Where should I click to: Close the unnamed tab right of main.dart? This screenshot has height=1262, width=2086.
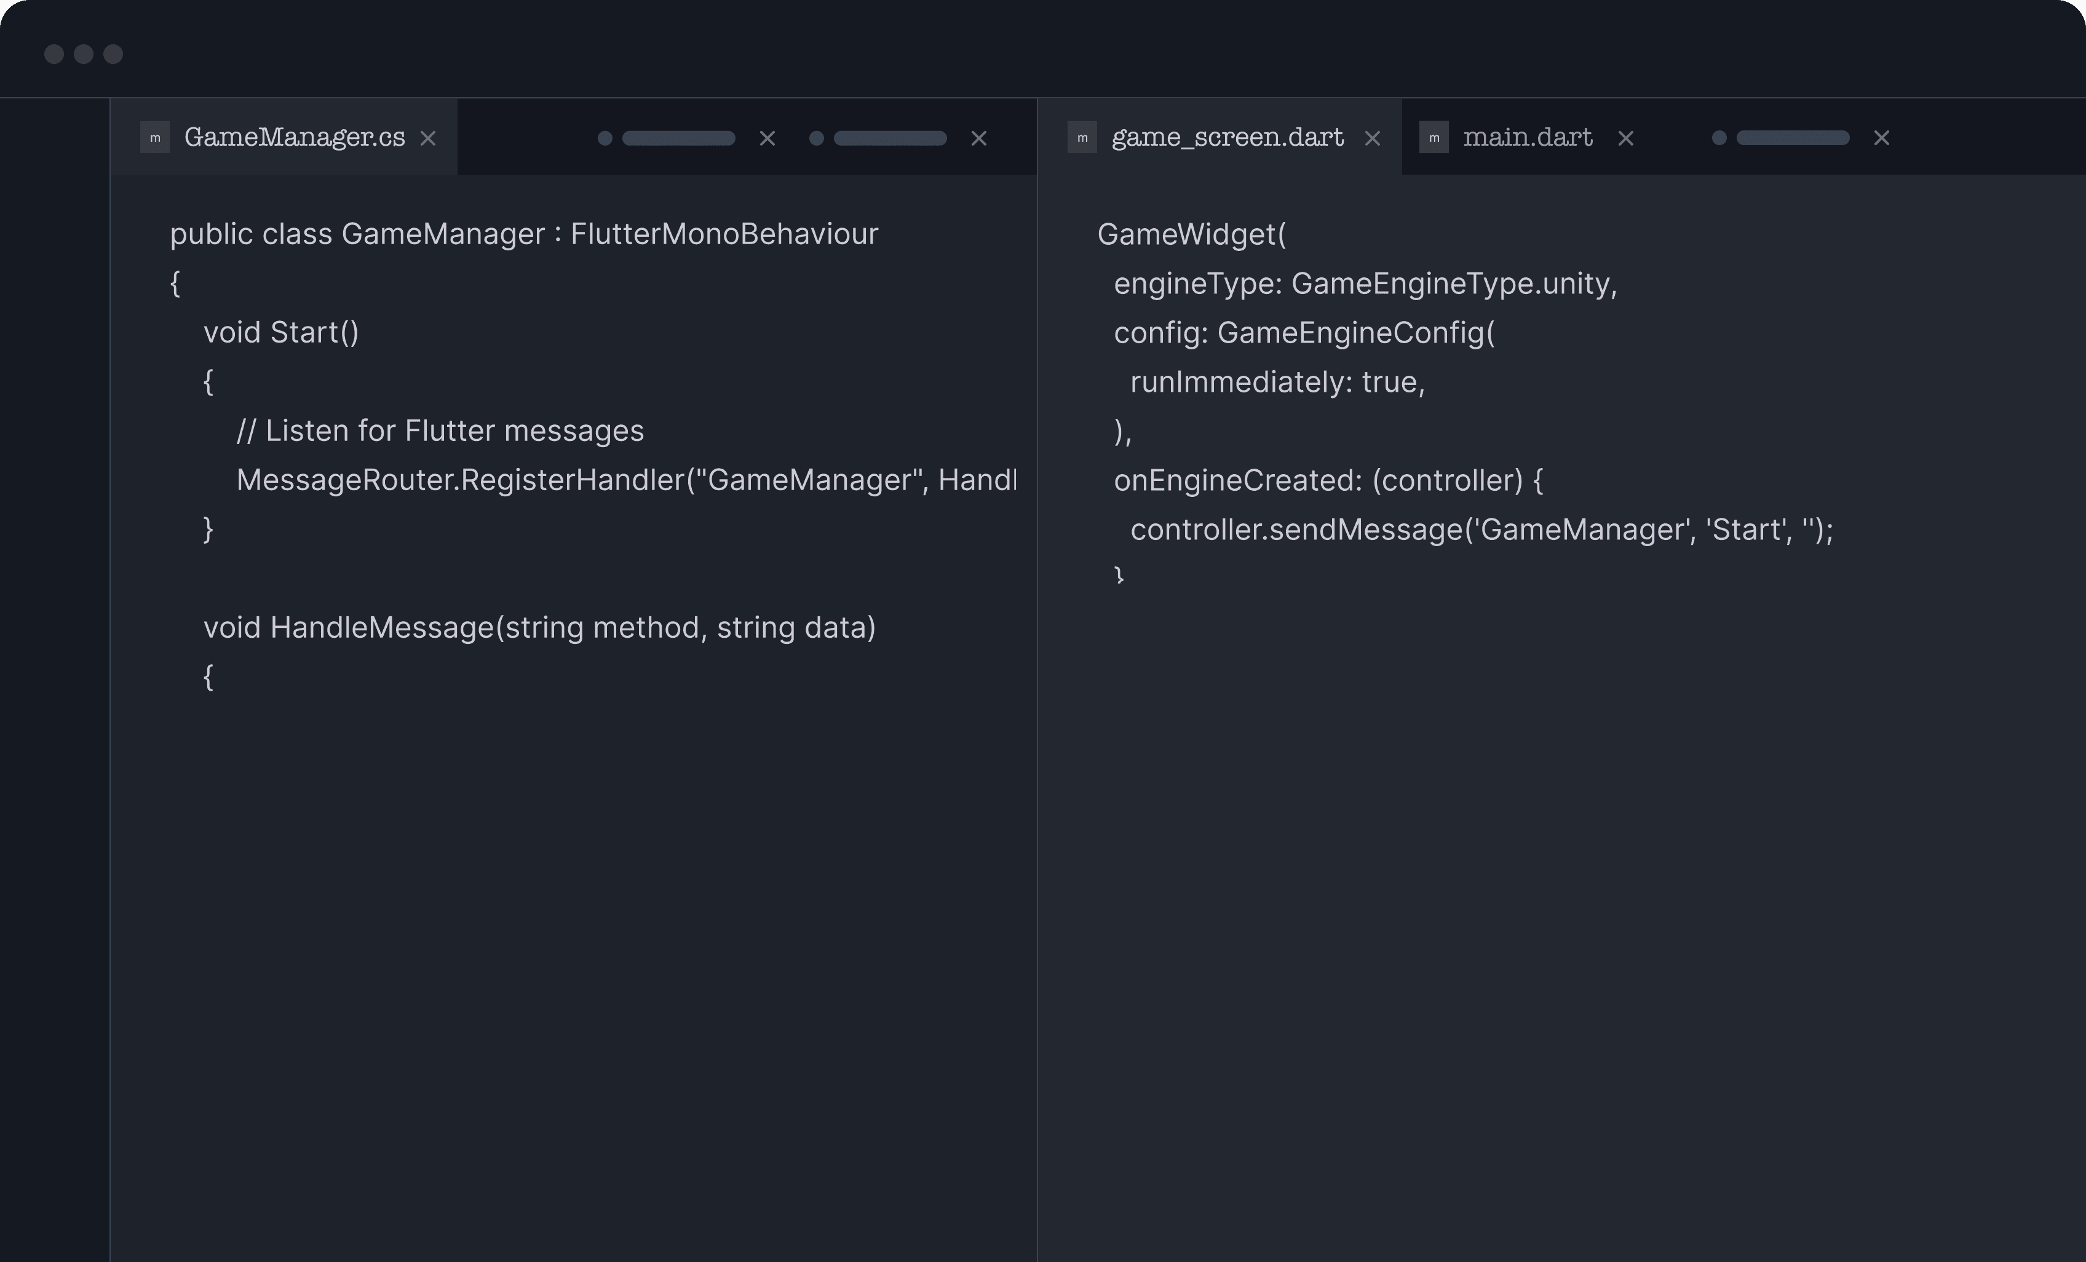(1881, 139)
